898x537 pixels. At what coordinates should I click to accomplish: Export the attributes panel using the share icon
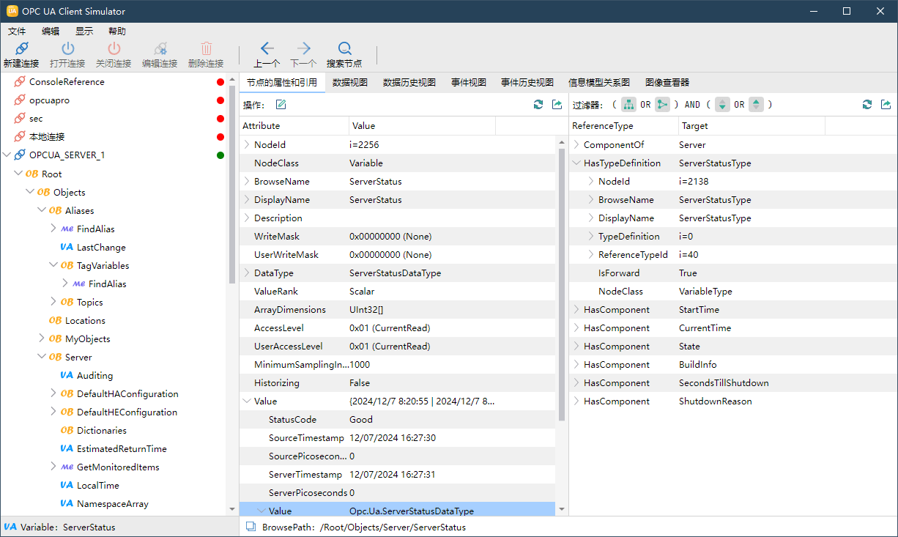click(557, 105)
